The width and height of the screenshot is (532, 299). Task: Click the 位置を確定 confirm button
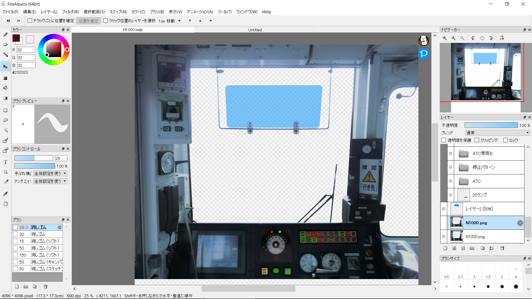tap(89, 21)
